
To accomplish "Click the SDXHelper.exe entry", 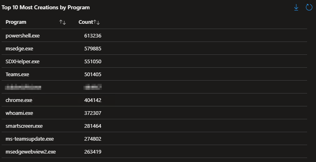I will 23,61.
